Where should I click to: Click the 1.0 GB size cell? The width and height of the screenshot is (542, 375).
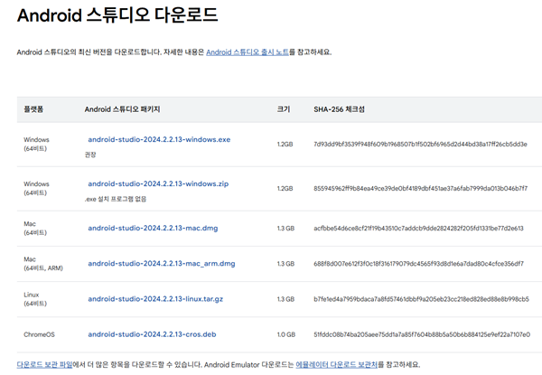click(x=286, y=334)
